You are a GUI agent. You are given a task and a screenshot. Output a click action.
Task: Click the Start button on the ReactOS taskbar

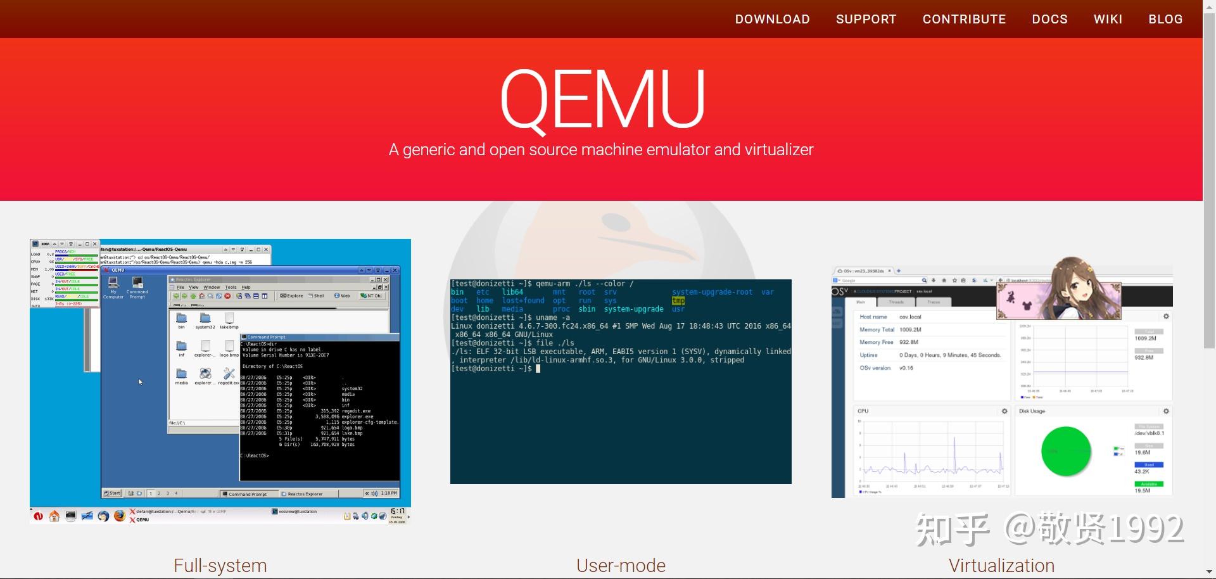tap(112, 493)
